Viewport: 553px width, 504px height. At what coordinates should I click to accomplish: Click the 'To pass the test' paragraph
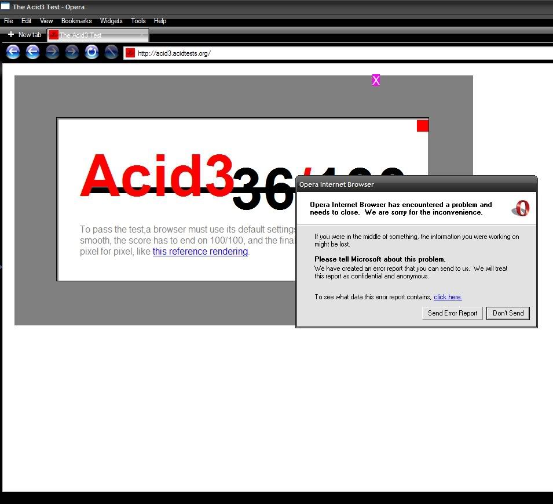(x=188, y=241)
